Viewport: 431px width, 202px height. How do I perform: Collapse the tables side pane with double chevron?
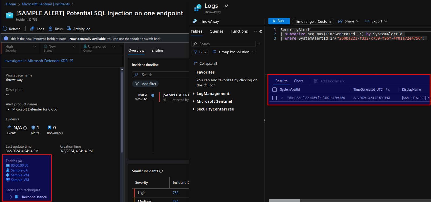click(261, 31)
